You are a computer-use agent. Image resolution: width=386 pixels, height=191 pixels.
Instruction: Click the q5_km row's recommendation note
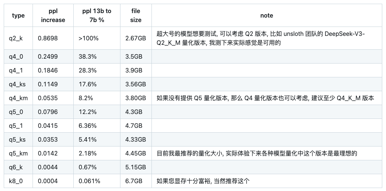(257, 153)
